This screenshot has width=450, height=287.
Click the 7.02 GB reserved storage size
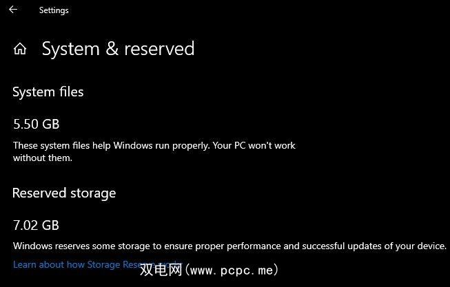tap(36, 225)
